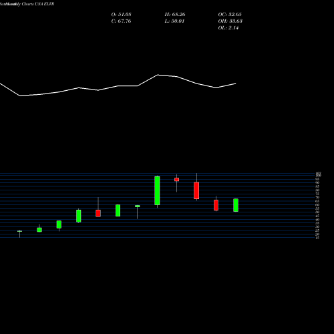Viewport: 334px width, 334px height.
Task: Select the low value L: 50.01
Action: click(174, 21)
